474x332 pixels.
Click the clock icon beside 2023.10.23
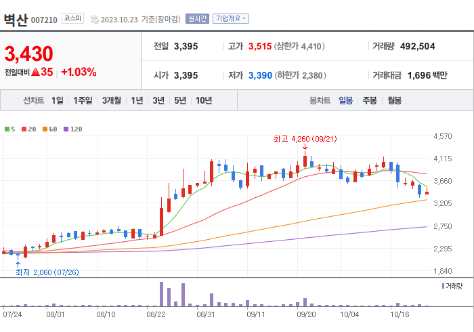coord(95,20)
